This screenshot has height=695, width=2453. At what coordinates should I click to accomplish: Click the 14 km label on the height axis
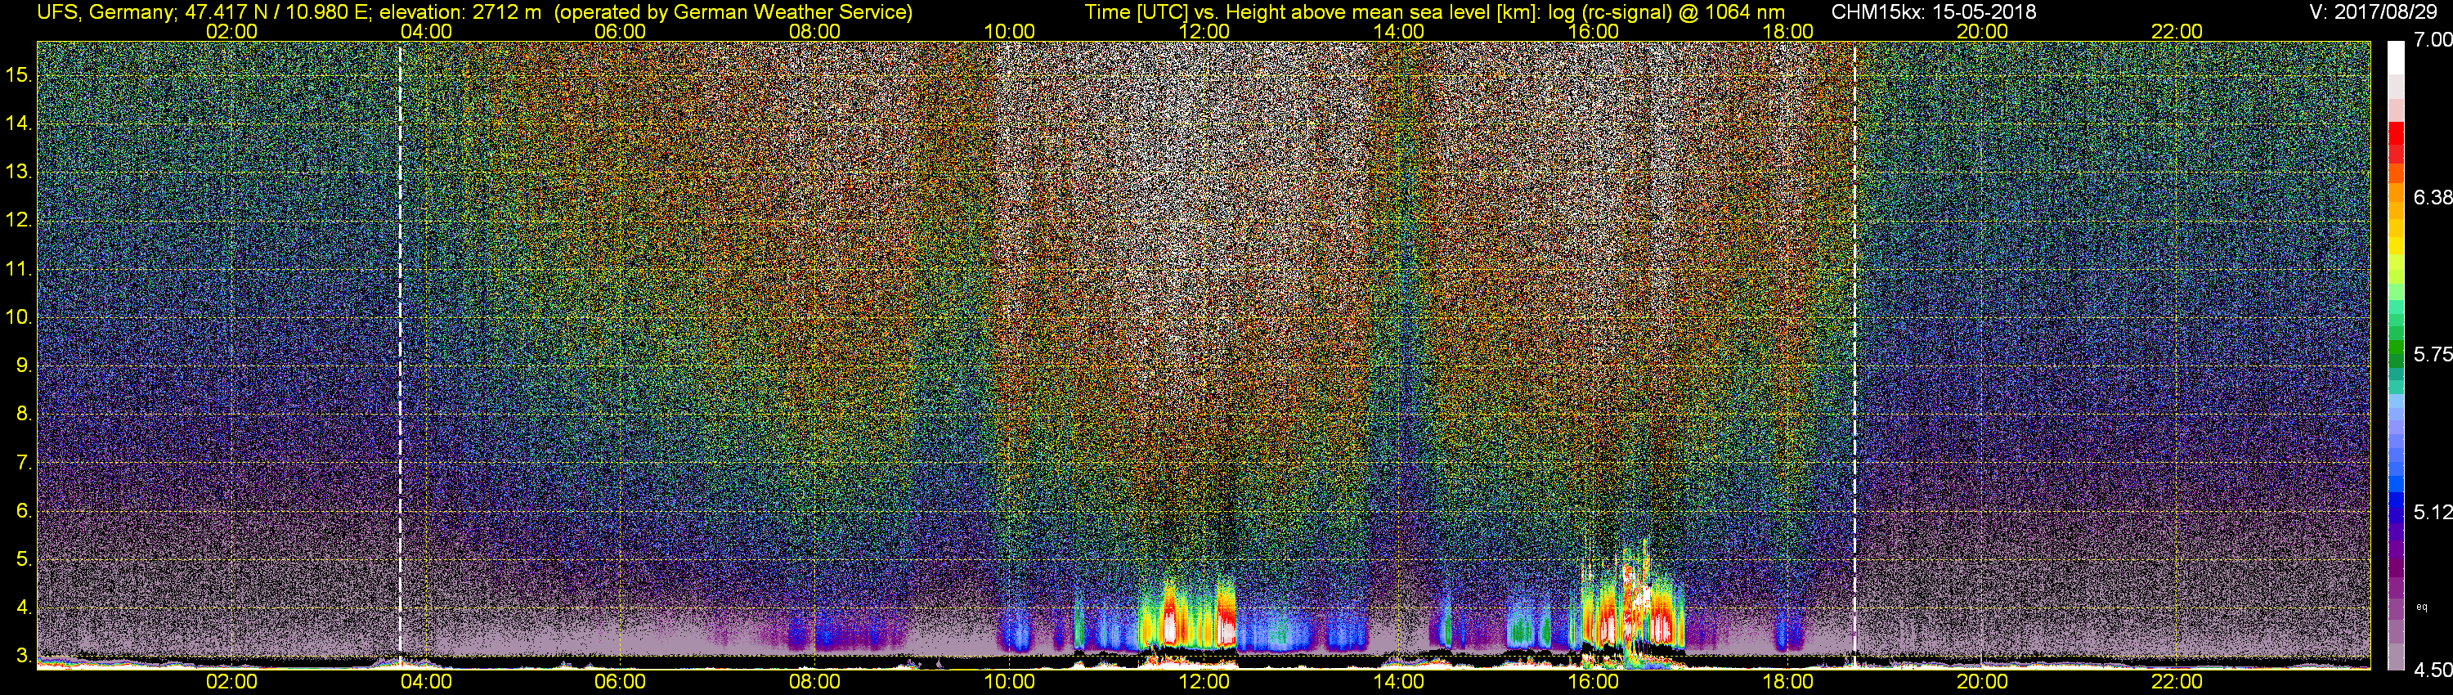(19, 123)
